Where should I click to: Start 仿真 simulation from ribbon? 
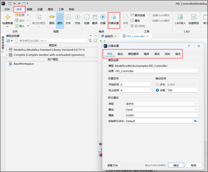point(103,20)
